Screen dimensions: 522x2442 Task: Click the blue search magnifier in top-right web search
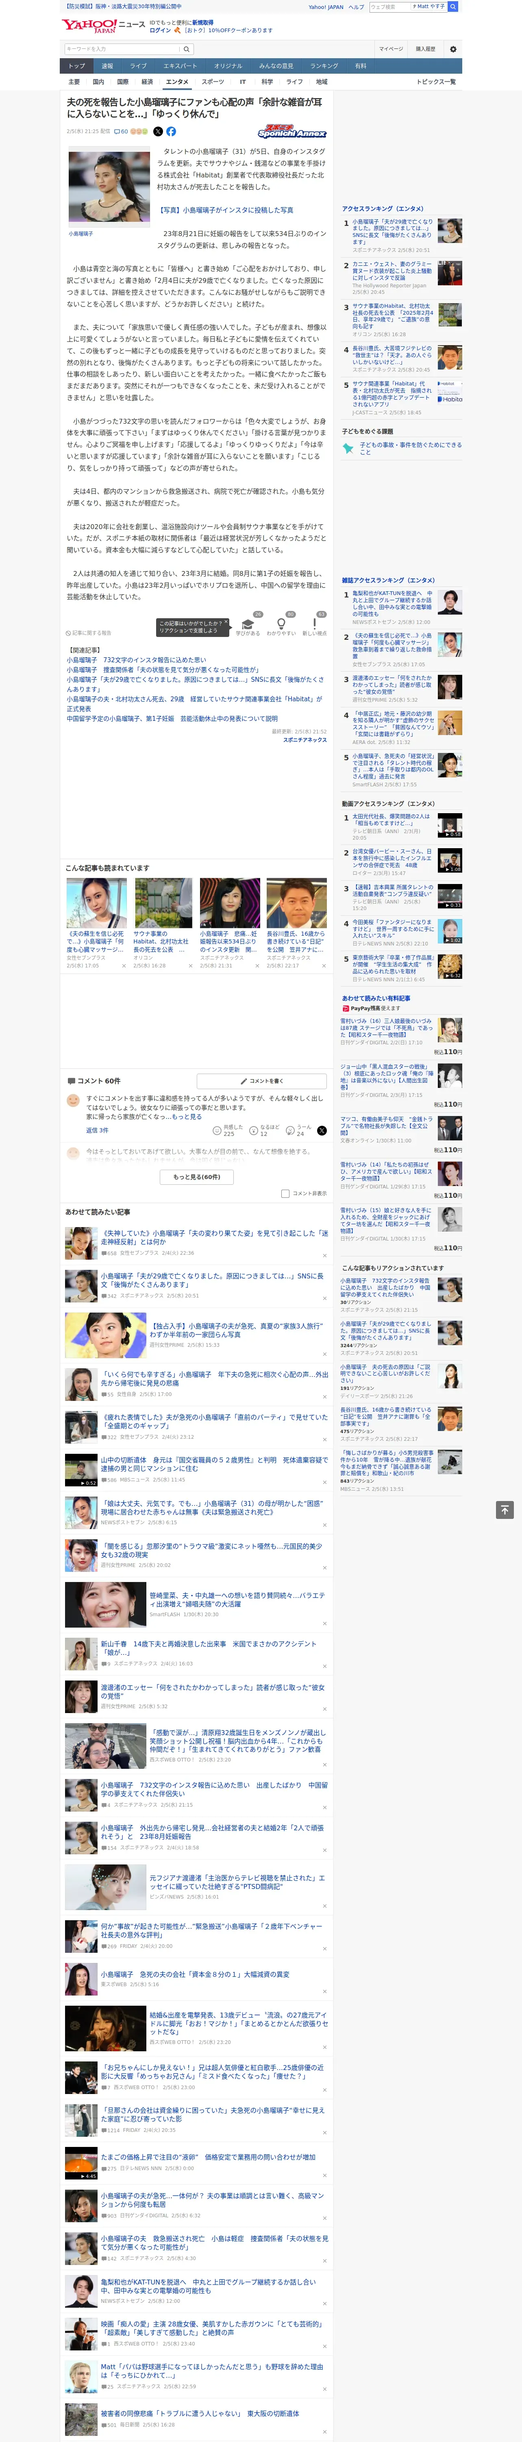[x=453, y=7]
